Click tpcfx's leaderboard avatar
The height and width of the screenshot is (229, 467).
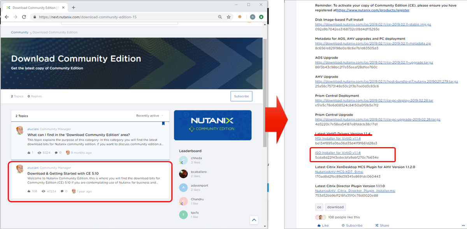[183, 215]
